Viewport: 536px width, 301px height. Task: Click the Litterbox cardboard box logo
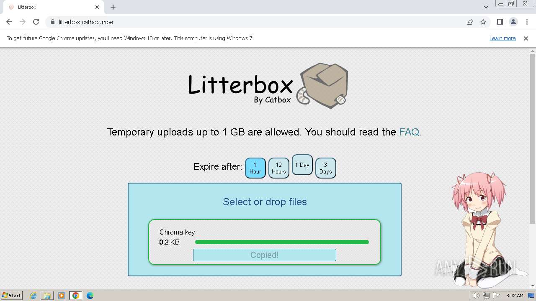(322, 86)
